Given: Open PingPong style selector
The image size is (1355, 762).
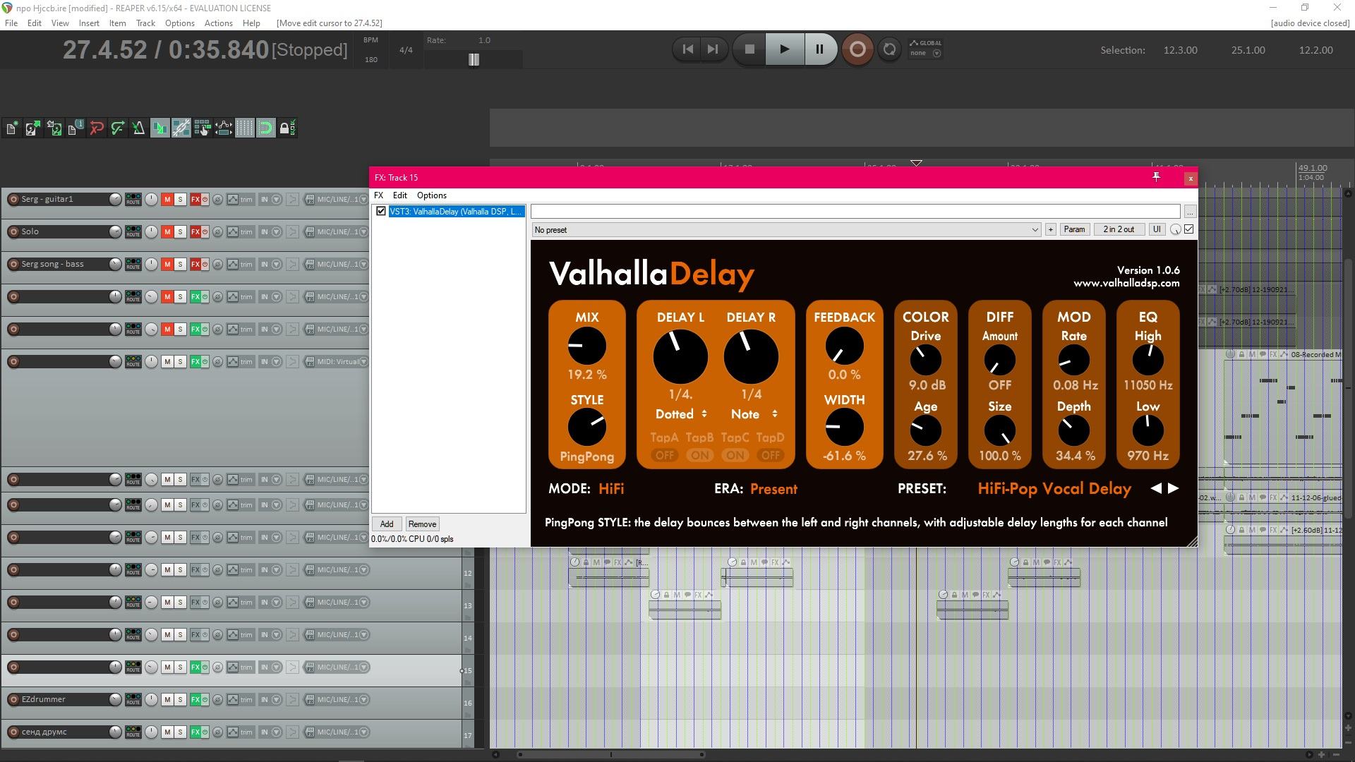Looking at the screenshot, I should tap(586, 456).
